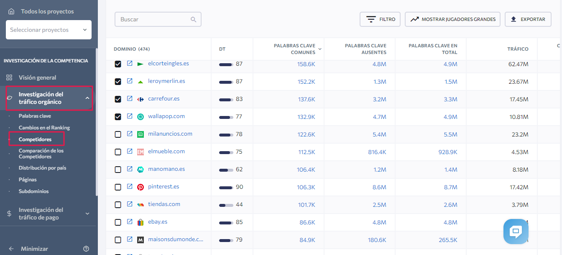
Task: Open elcorteingles.es in new tab icon
Action: [x=130, y=64]
